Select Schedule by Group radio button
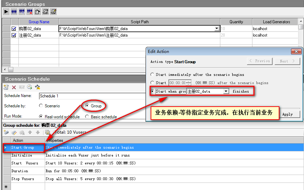 tap(87, 106)
